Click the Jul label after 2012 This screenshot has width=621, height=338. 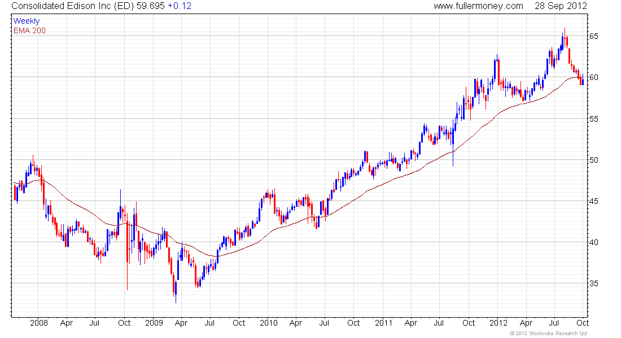point(554,323)
